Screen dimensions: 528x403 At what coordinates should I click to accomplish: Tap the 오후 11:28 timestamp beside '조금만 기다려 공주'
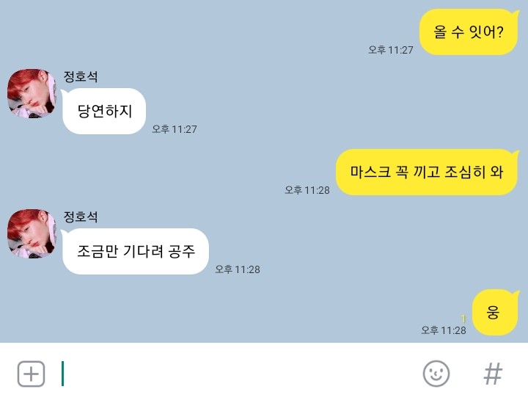(238, 269)
